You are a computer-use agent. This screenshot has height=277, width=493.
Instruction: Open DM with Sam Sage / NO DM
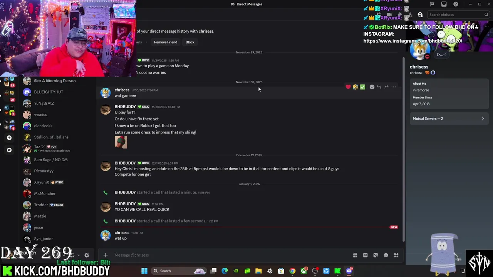(58, 160)
